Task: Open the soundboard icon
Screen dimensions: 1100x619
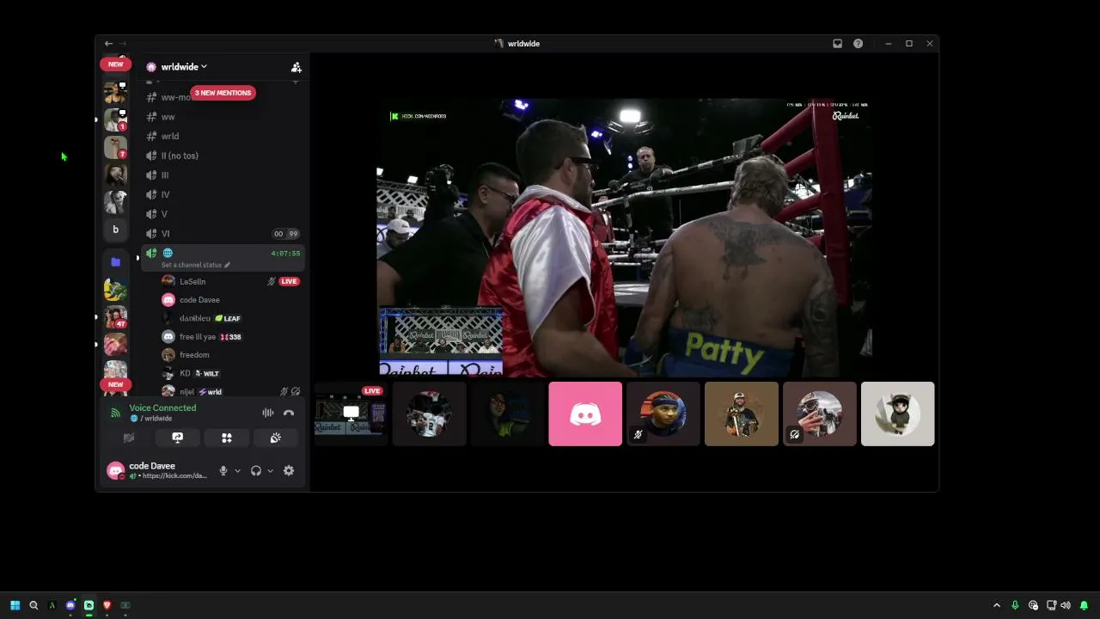Action: 275,438
